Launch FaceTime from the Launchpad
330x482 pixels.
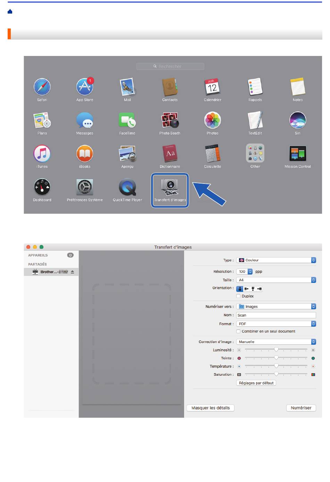(x=127, y=120)
